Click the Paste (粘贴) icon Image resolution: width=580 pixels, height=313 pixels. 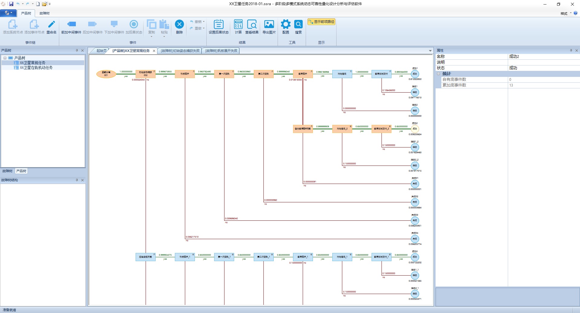[x=164, y=24]
